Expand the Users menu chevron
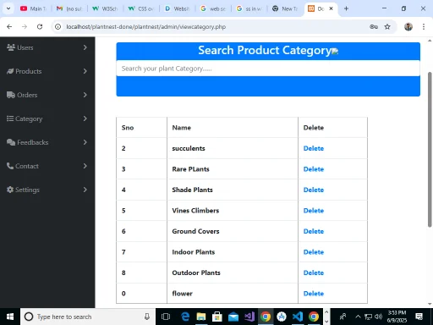Screen dimensions: 433x325 pyautogui.click(x=85, y=47)
